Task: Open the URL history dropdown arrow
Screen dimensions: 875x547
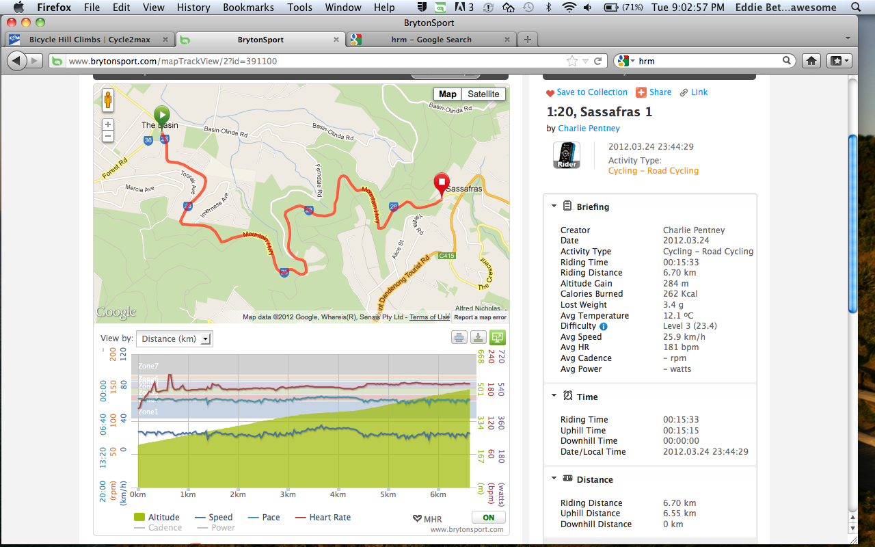Action: (x=585, y=61)
